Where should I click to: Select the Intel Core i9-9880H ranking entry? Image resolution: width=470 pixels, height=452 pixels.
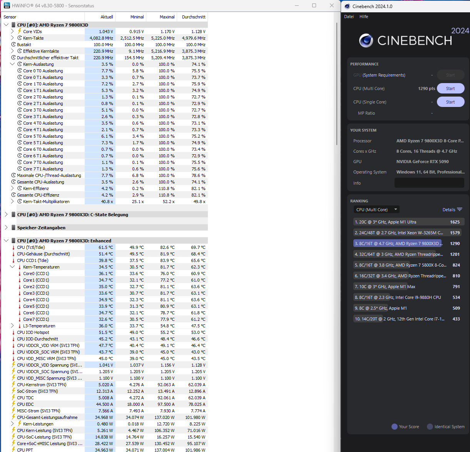(409, 297)
